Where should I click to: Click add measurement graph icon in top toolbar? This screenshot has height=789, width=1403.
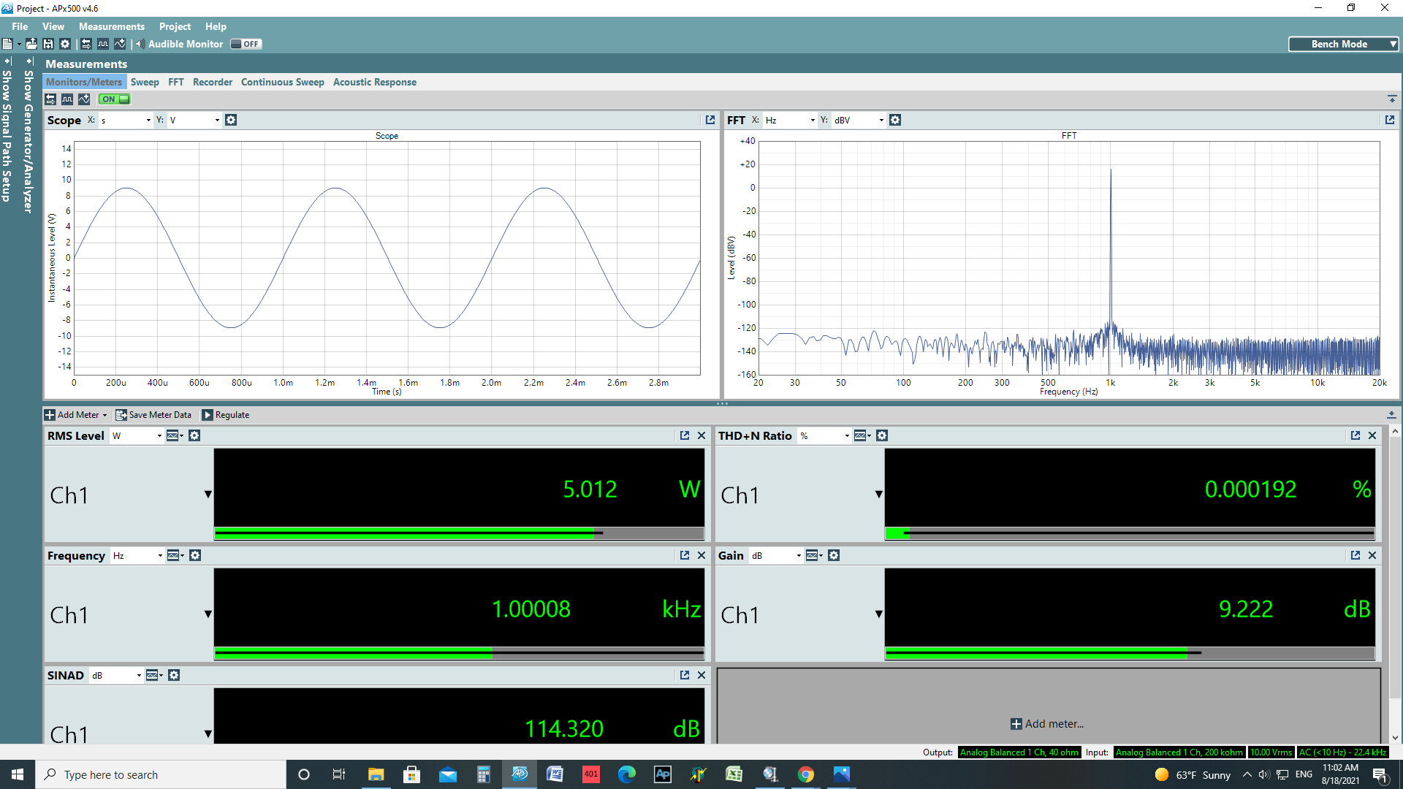pos(120,44)
